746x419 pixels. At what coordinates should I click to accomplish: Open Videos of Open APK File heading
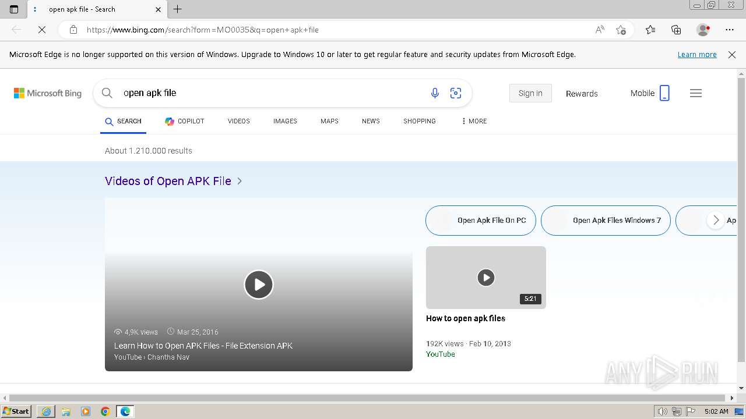168,181
